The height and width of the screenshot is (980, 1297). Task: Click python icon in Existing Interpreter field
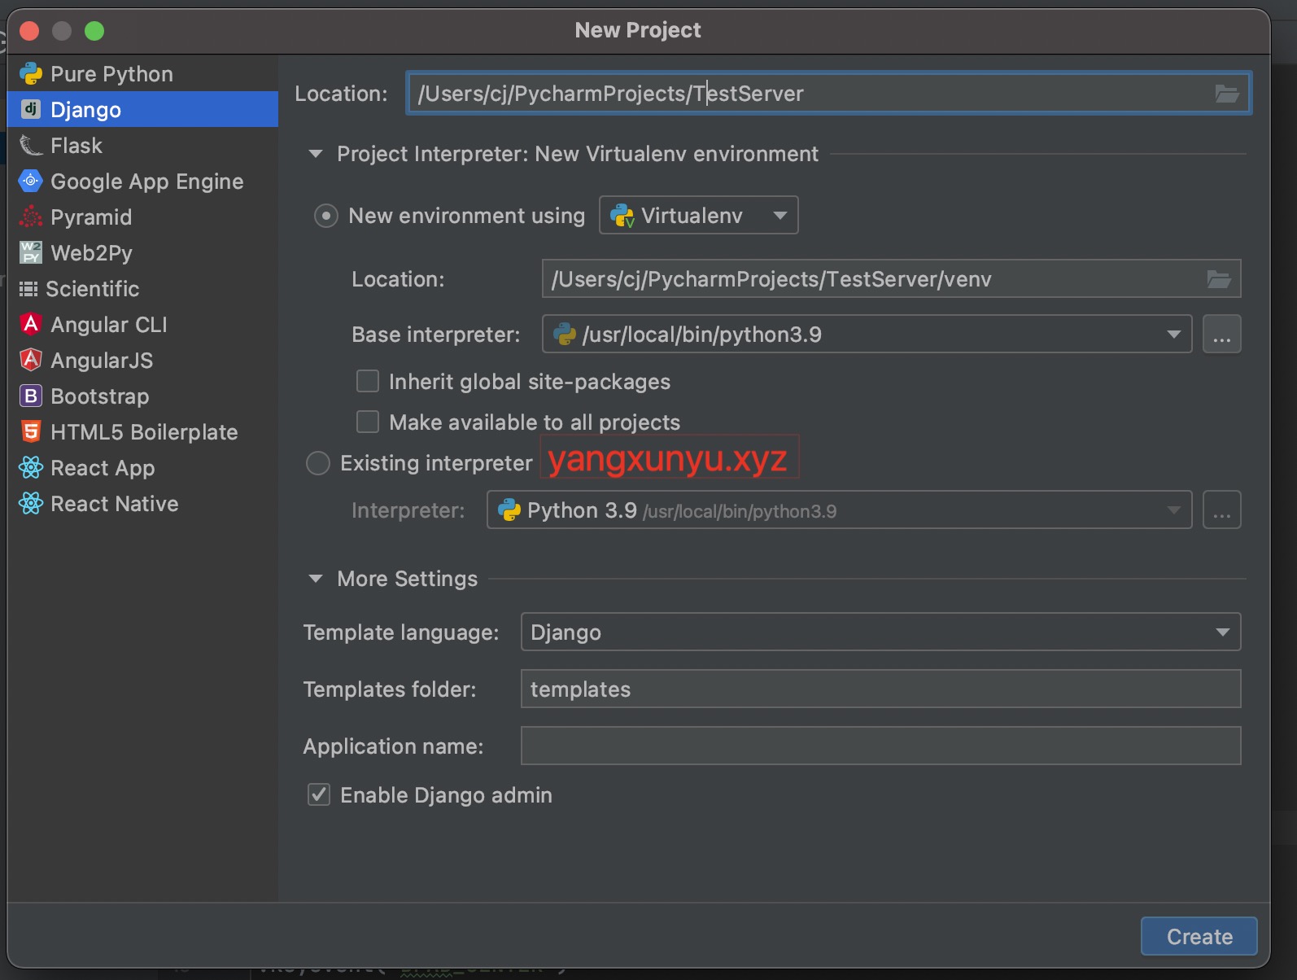pyautogui.click(x=509, y=510)
